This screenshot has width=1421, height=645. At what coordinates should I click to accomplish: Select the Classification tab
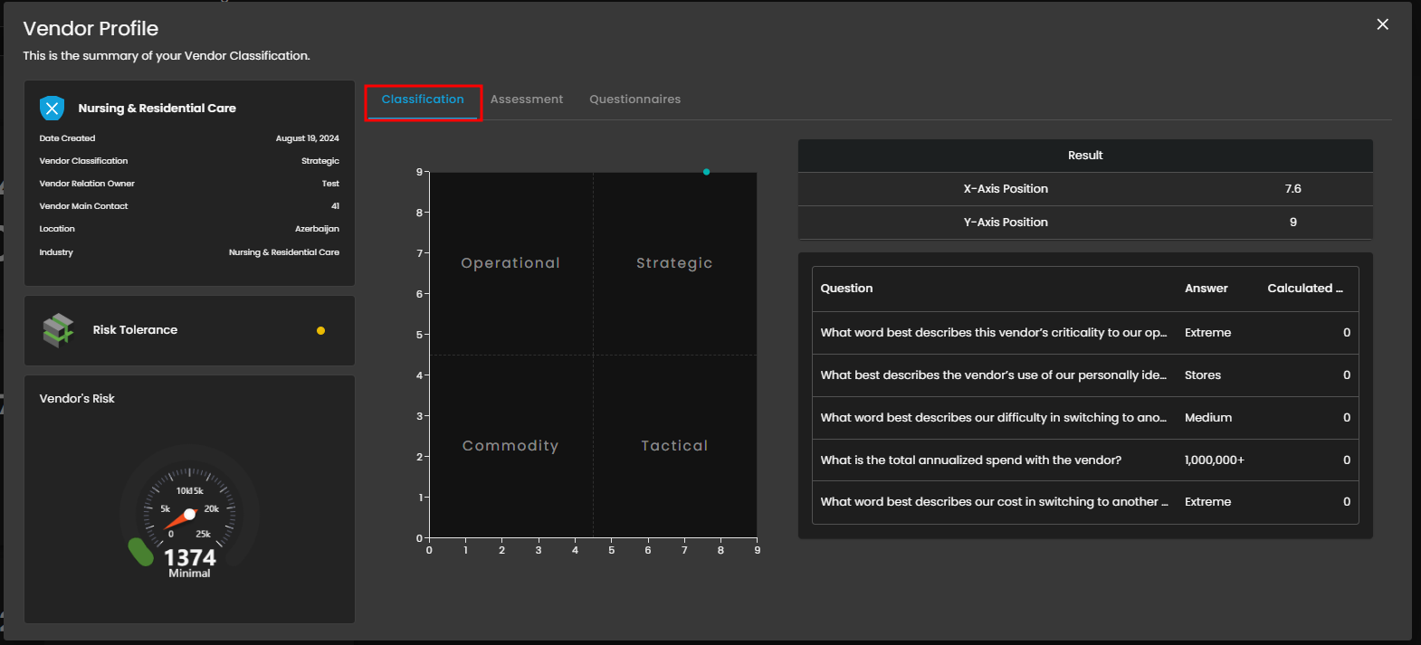(x=423, y=100)
